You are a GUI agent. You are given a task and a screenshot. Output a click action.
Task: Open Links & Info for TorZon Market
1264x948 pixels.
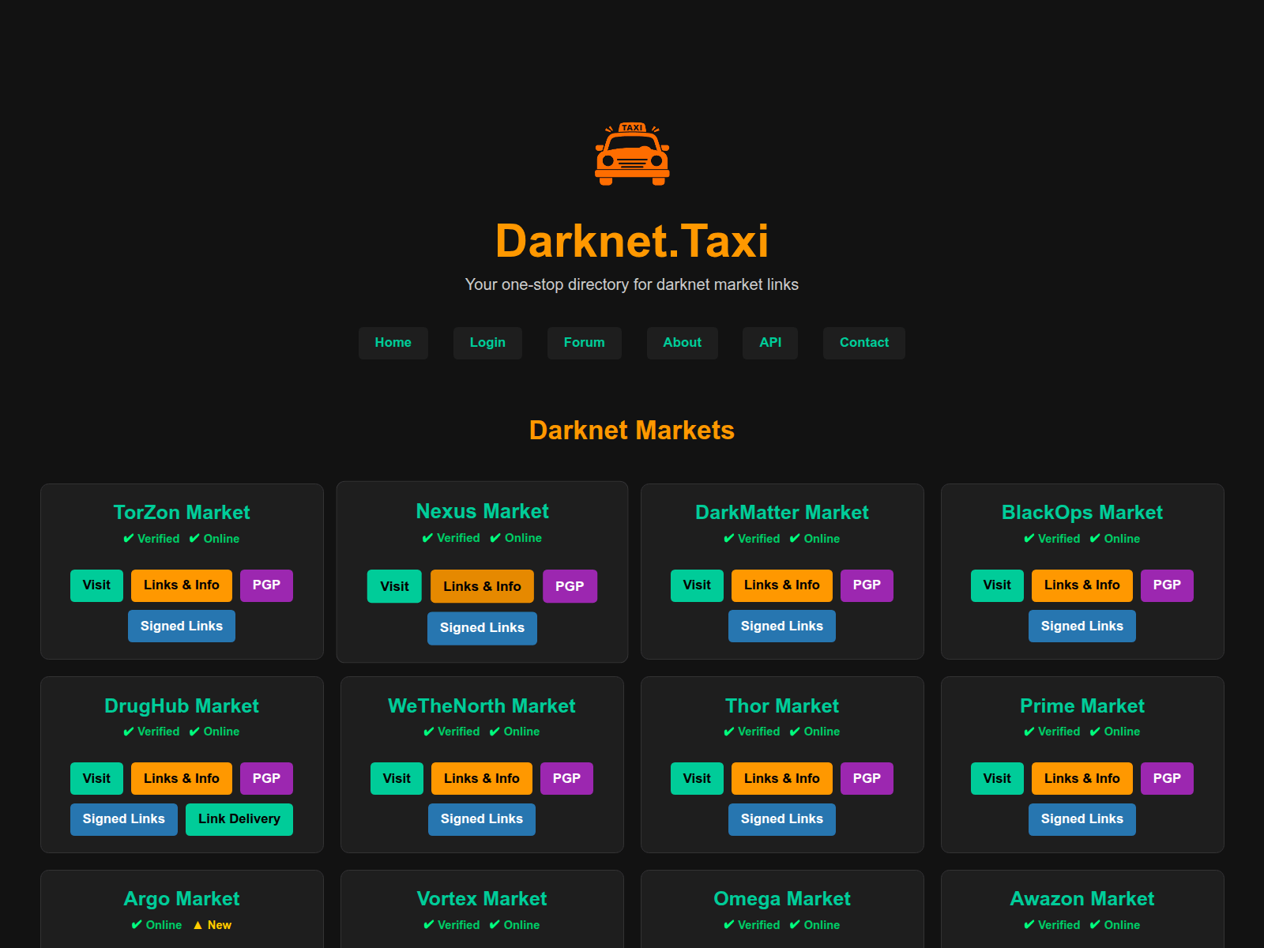(x=182, y=585)
